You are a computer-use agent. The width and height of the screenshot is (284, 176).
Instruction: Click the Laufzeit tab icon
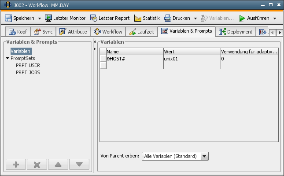[x=133, y=32]
